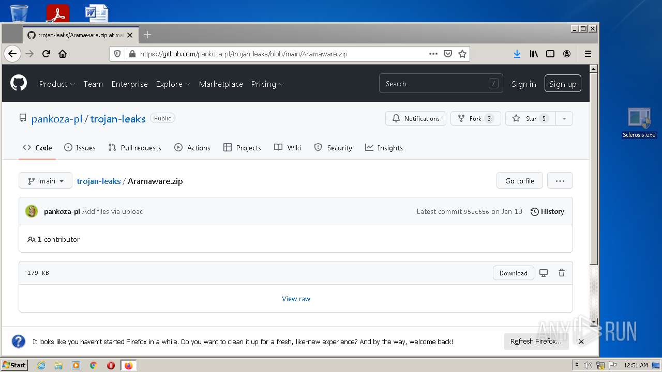Click the Save to Pocket icon
The image size is (662, 372).
coord(448,54)
